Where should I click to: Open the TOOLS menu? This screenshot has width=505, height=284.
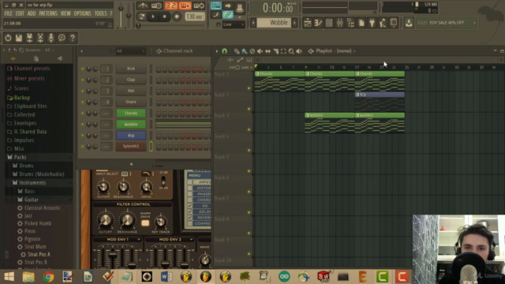click(x=100, y=13)
